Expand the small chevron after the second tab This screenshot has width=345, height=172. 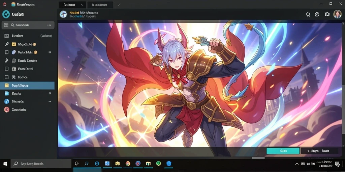point(119,5)
